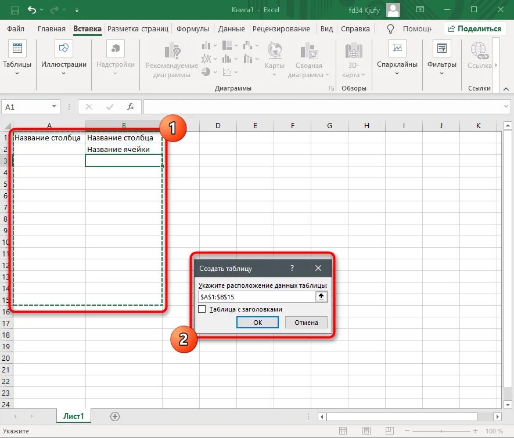Click OK in Создать таблицу dialog
This screenshot has width=514, height=438.
(x=257, y=323)
